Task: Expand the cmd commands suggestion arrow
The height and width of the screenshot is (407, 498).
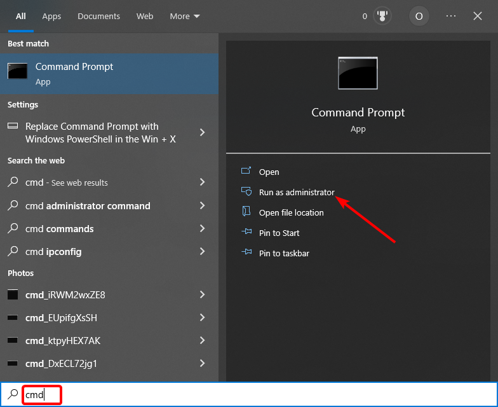Action: 202,229
